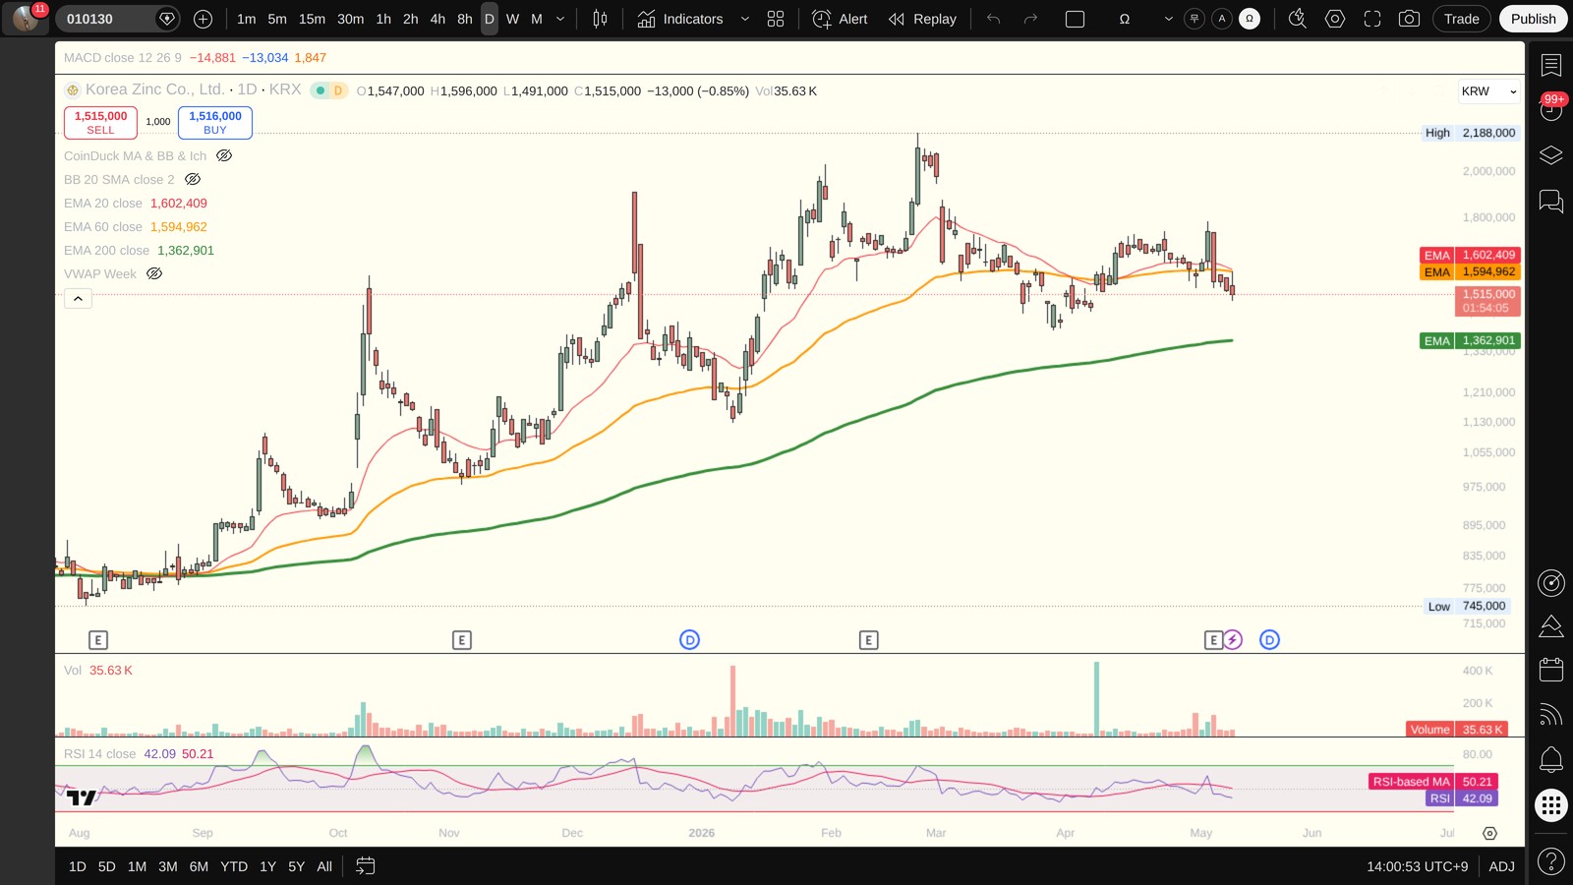Toggle ADJ adjusted data setting
The width and height of the screenshot is (1573, 885).
[1501, 866]
